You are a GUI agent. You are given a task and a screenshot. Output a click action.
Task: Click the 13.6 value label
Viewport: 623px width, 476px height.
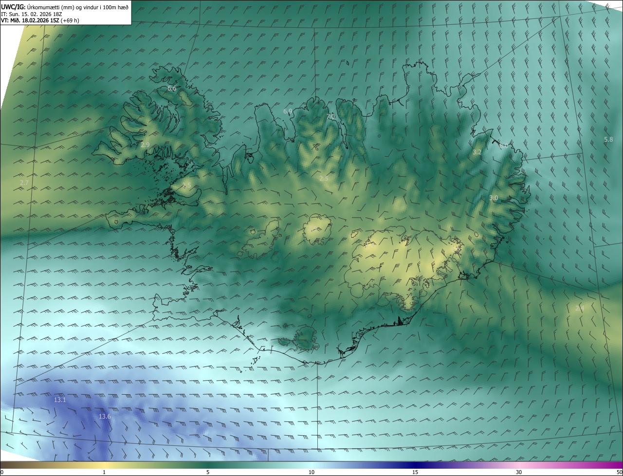click(105, 417)
